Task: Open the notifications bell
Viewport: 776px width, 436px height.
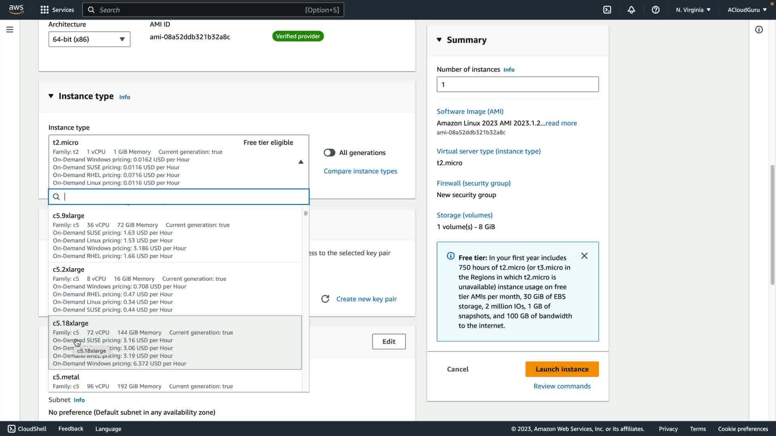Action: tap(631, 10)
